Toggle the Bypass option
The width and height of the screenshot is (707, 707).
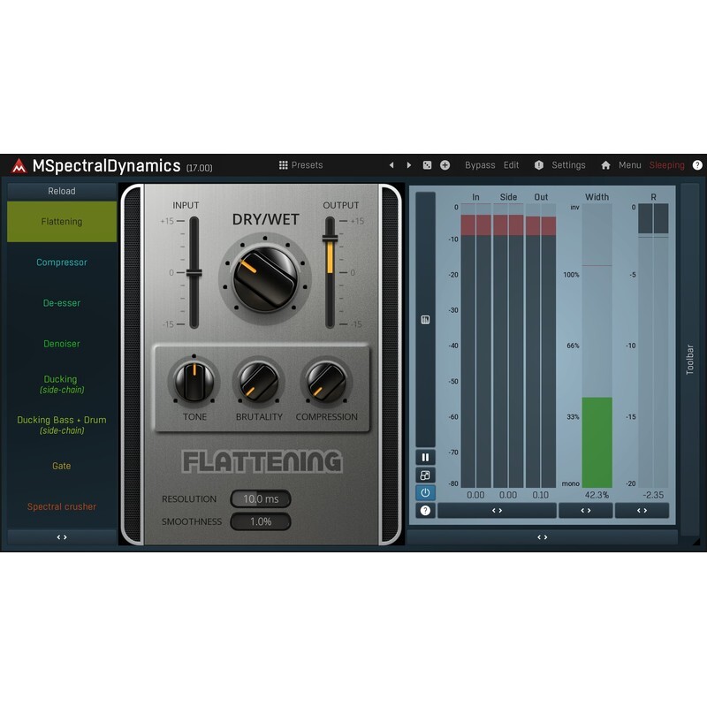click(480, 165)
